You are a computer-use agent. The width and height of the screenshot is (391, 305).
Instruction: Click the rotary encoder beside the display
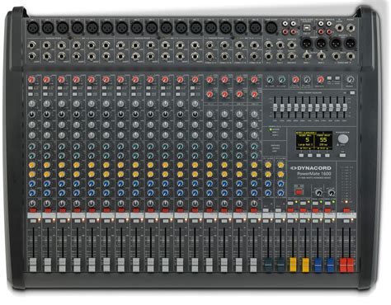coord(343,138)
